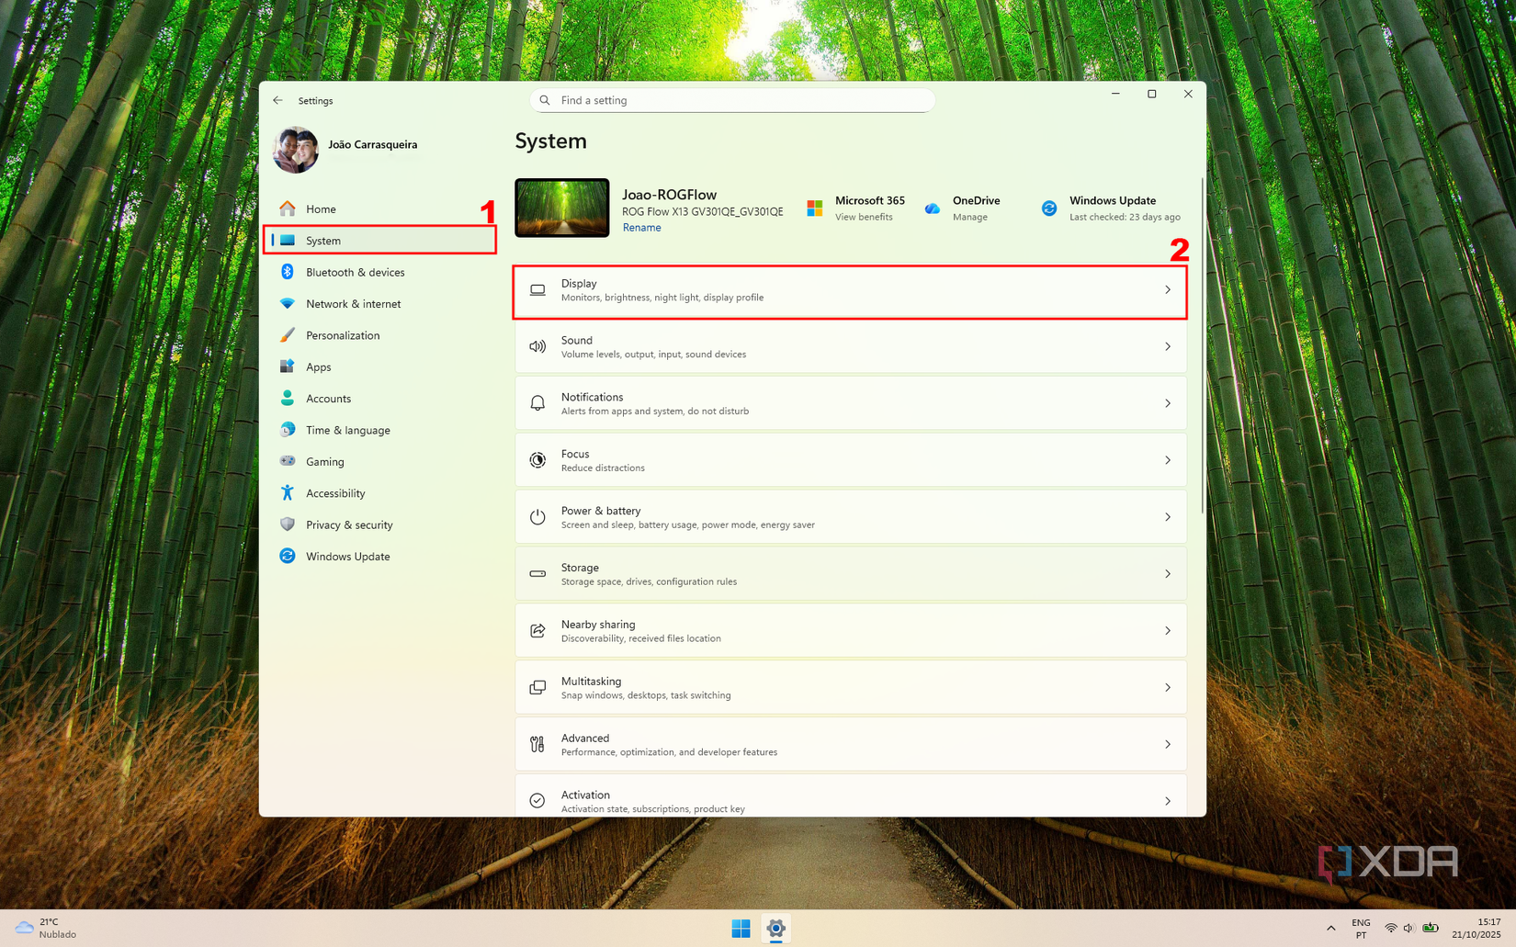1516x947 pixels.
Task: Open Sound settings via its chevron
Action: [1167, 347]
